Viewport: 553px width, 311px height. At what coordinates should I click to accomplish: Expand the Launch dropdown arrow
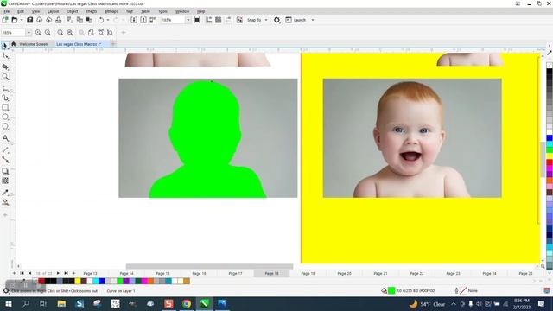313,20
